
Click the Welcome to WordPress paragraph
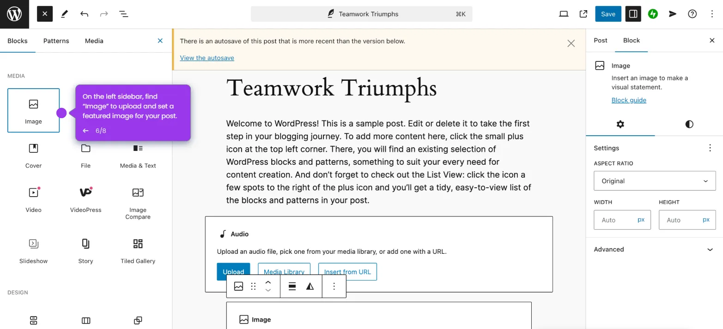pos(378,162)
